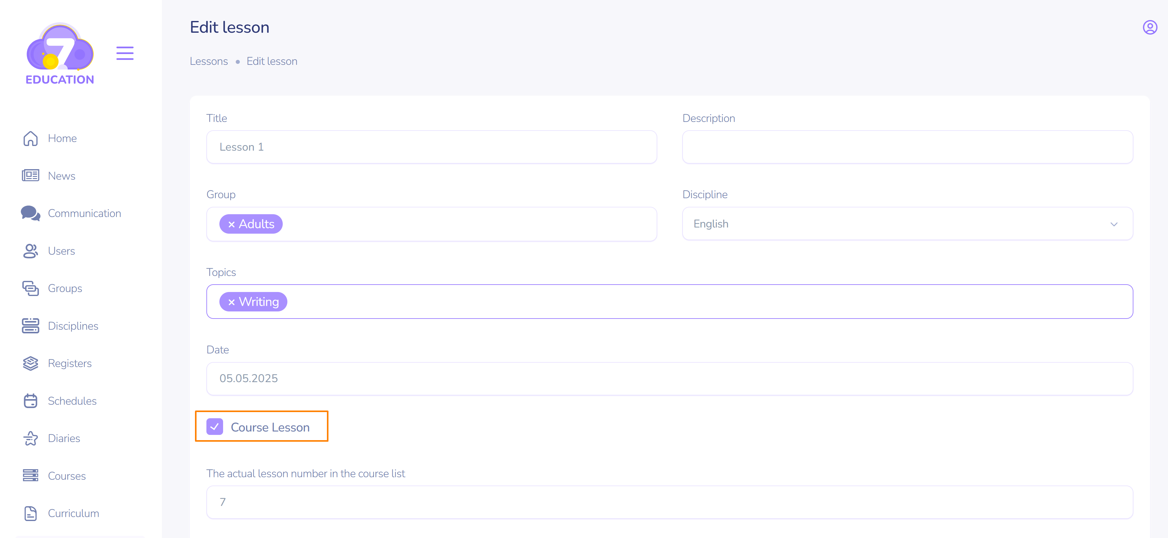Open Disciplines in the sidebar
Screen dimensions: 1168x538
coord(73,326)
